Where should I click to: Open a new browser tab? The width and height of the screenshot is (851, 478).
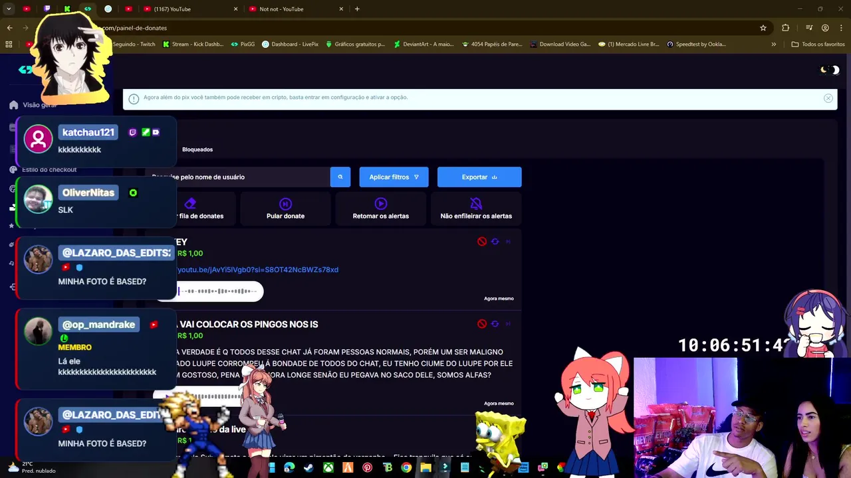tap(357, 9)
